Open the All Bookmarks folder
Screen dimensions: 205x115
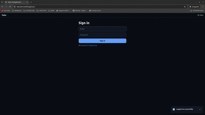click(197, 10)
